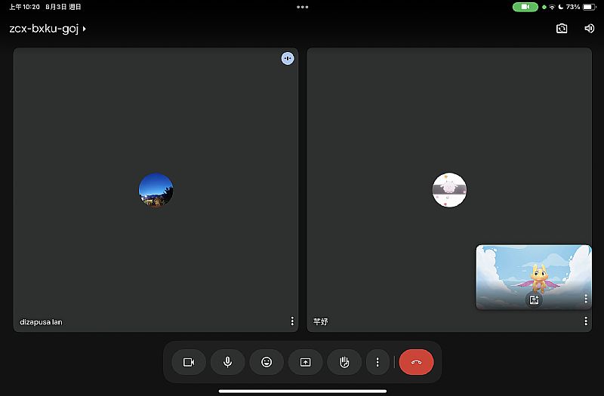The height and width of the screenshot is (396, 604).
Task: Tap the share screen icon
Action: tap(305, 362)
